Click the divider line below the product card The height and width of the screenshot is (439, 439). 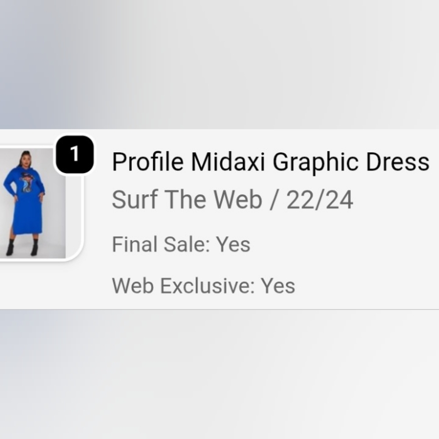tap(219, 309)
